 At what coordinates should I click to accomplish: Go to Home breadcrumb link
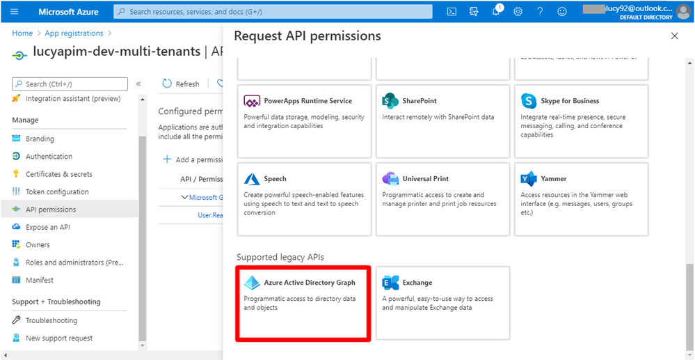click(x=22, y=33)
